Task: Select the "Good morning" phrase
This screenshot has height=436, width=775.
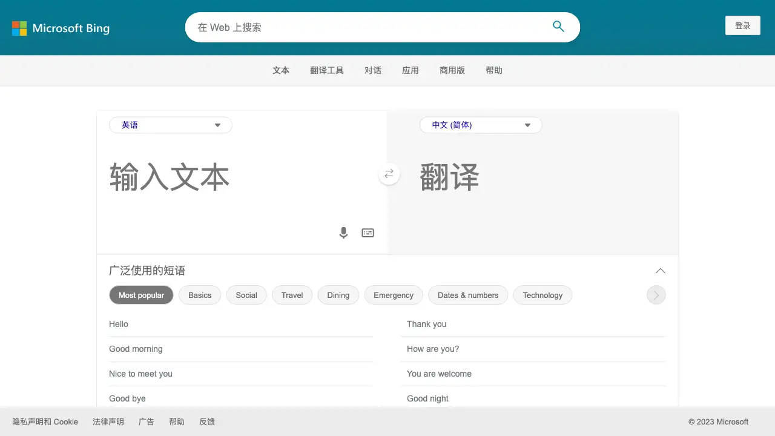Action: [x=136, y=349]
